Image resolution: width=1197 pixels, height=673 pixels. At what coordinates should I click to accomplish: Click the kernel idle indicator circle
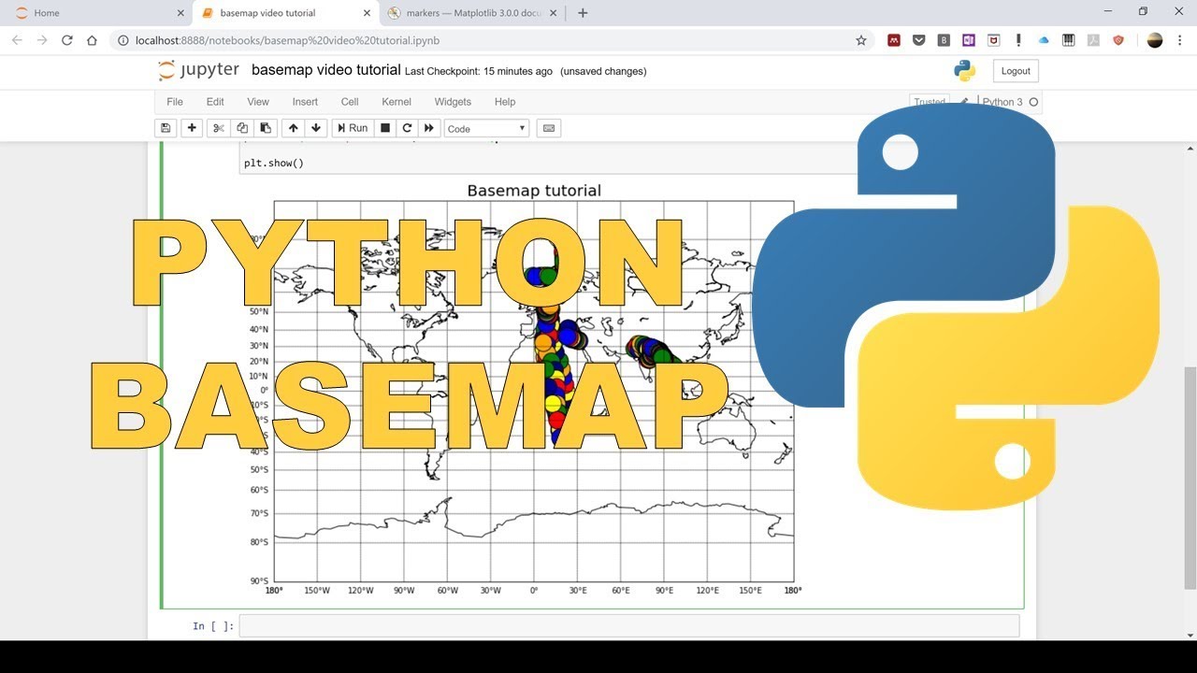pyautogui.click(x=1033, y=102)
